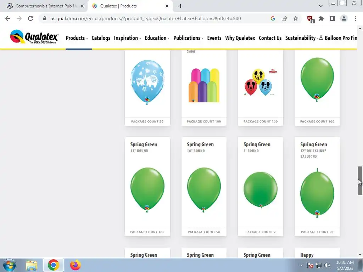Expand the Sustainability dropdown
The width and height of the screenshot is (363, 272).
click(302, 38)
